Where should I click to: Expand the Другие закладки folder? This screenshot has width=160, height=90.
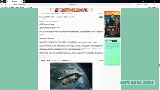(x=152, y=7)
